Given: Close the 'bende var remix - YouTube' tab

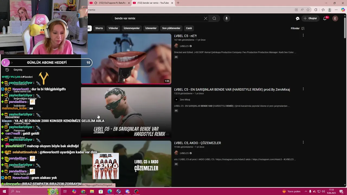Looking at the screenshot, I should pyautogui.click(x=172, y=3).
